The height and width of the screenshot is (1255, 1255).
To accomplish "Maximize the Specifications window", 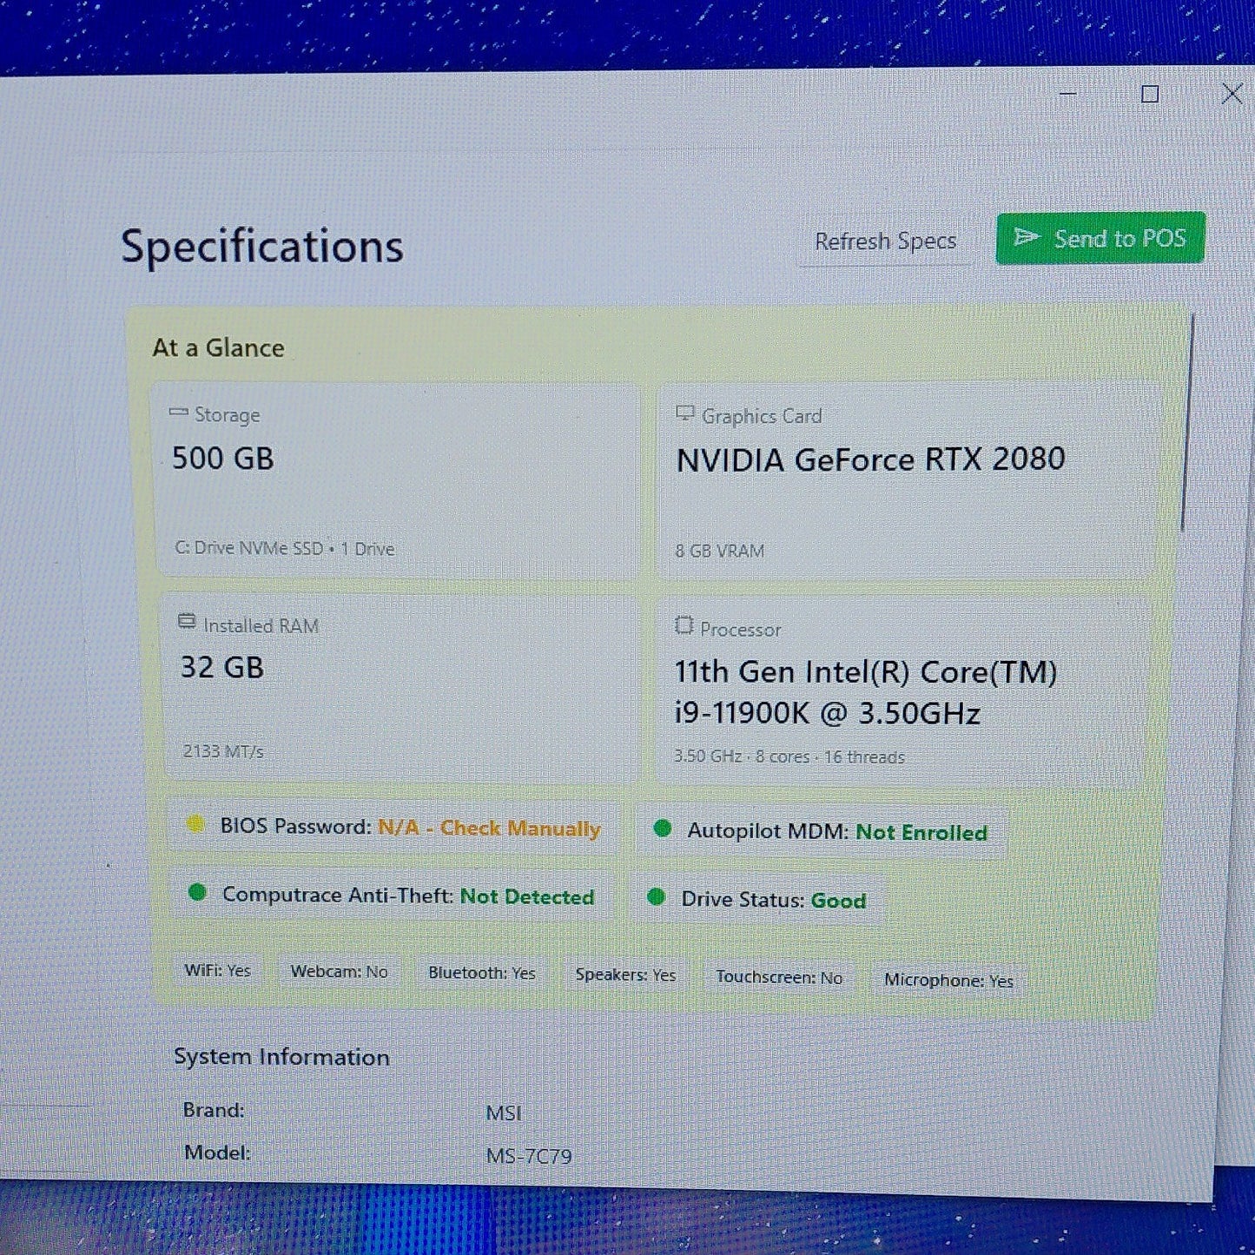I will click(1150, 94).
